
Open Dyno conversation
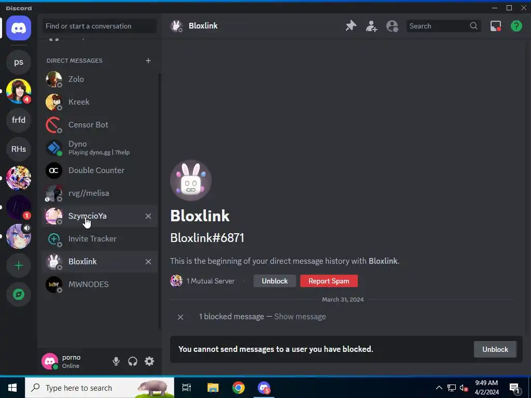point(100,148)
